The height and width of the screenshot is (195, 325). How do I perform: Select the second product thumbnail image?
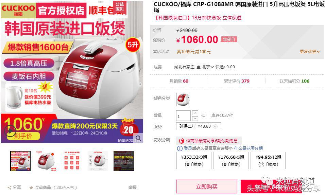46,161
